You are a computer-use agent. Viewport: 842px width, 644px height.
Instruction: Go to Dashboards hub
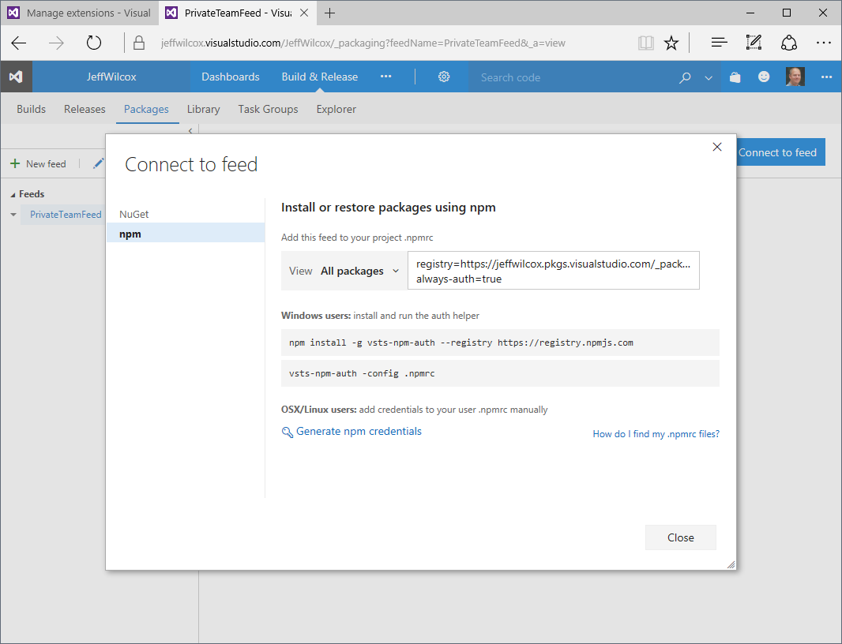point(231,77)
